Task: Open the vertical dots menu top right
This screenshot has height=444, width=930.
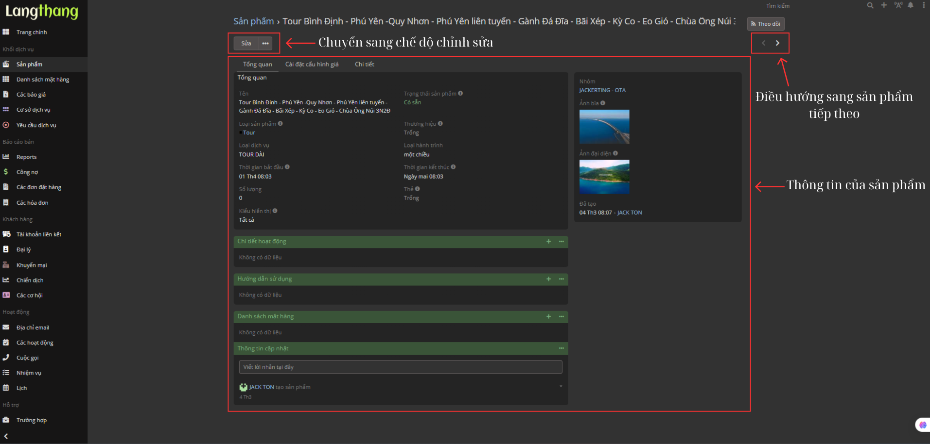Action: tap(924, 5)
